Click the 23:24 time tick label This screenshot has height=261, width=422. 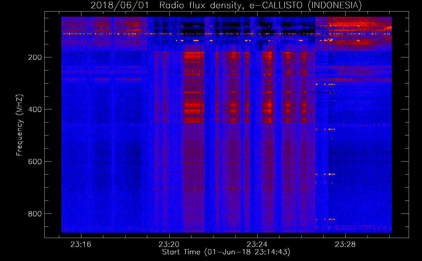click(257, 245)
